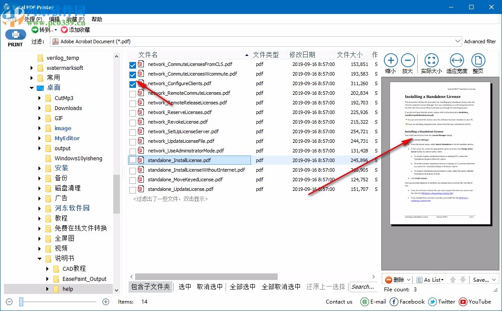
Task: Uncheck network_CommuteLicensesWcommute.pdf checkbox
Action: [x=132, y=75]
